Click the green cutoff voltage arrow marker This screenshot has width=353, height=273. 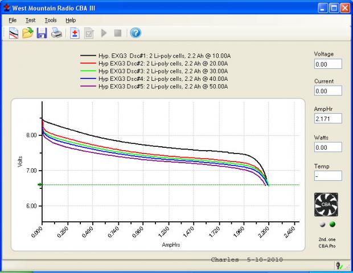click(x=40, y=185)
